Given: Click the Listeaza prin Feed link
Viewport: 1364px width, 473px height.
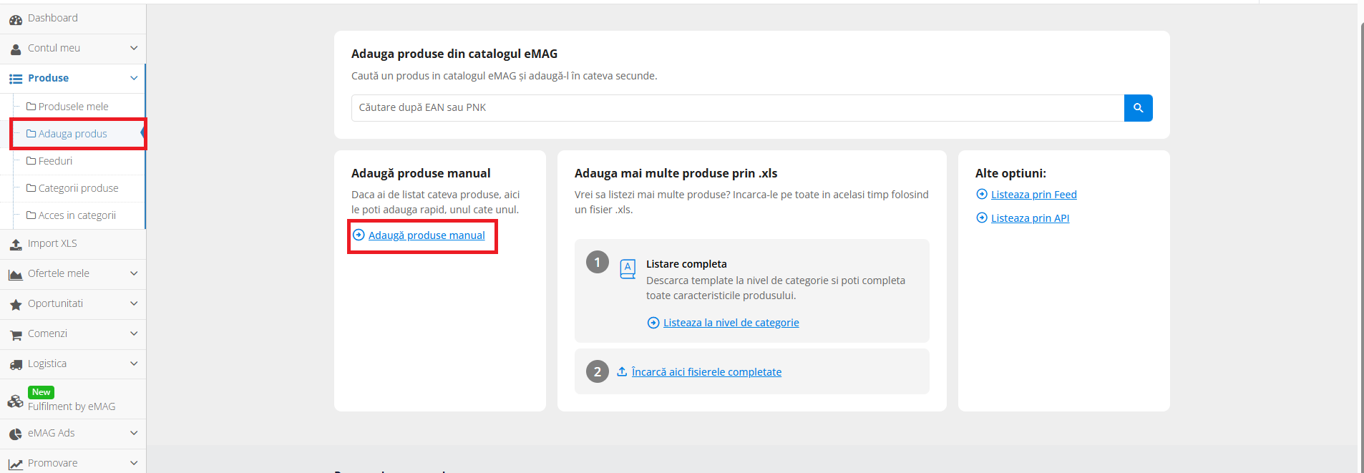Looking at the screenshot, I should [x=1033, y=195].
